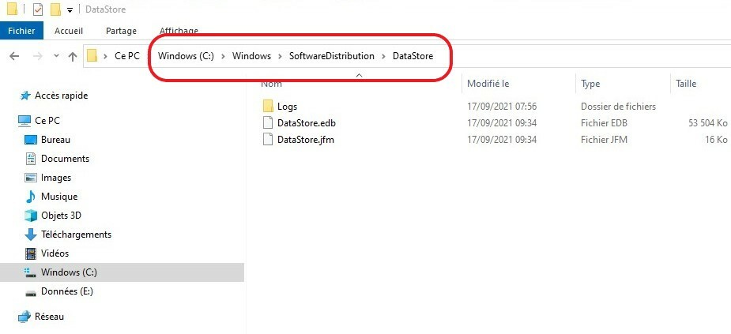
Task: Open the Affichage ribbon tab
Action: click(x=179, y=31)
